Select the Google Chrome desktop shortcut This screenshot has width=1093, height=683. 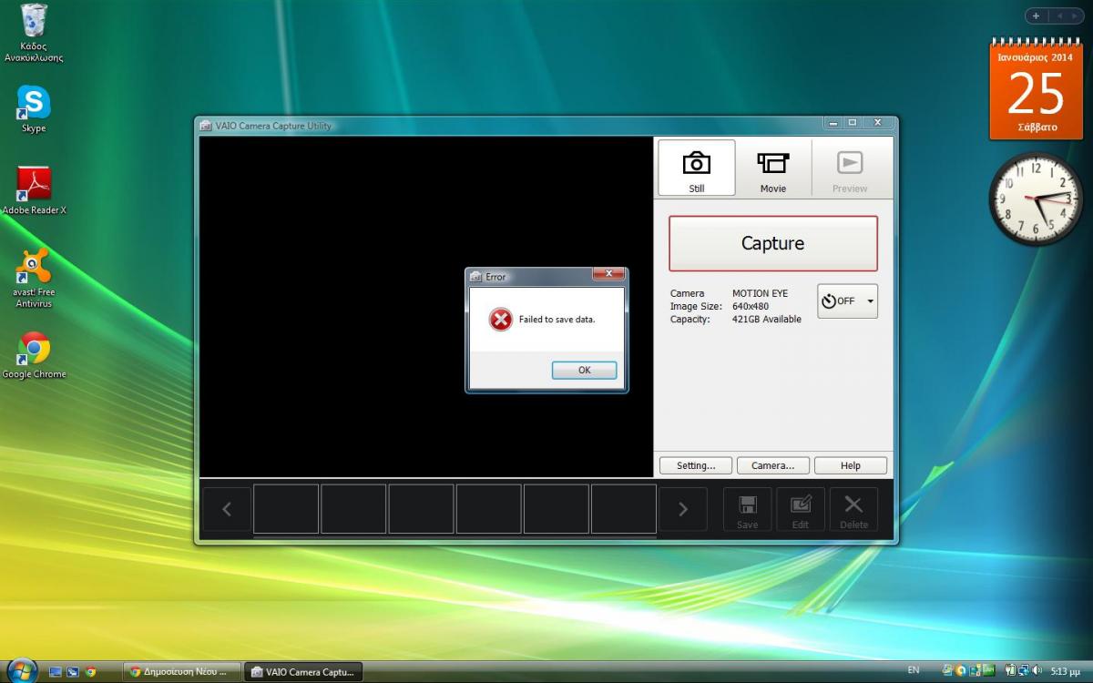coord(34,355)
